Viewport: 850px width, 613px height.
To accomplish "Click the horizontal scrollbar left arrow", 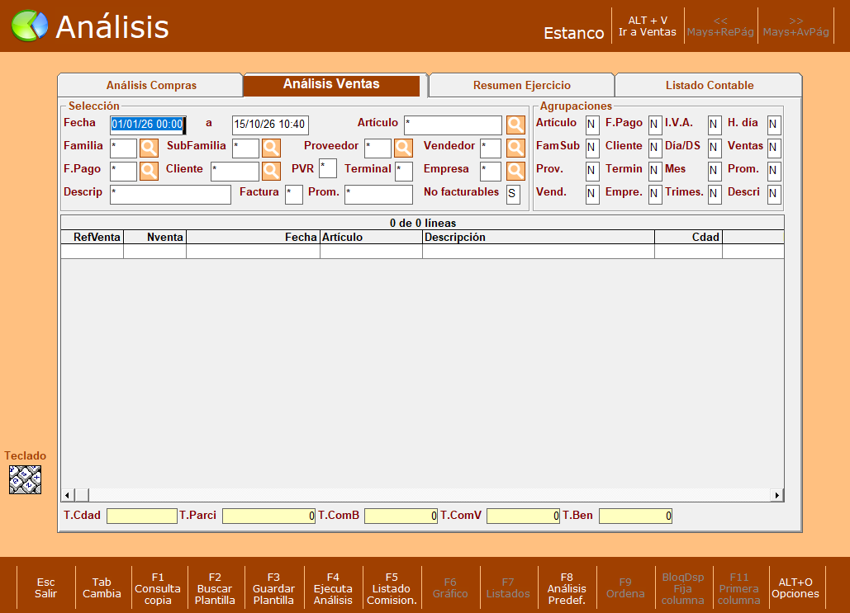I will (x=67, y=495).
